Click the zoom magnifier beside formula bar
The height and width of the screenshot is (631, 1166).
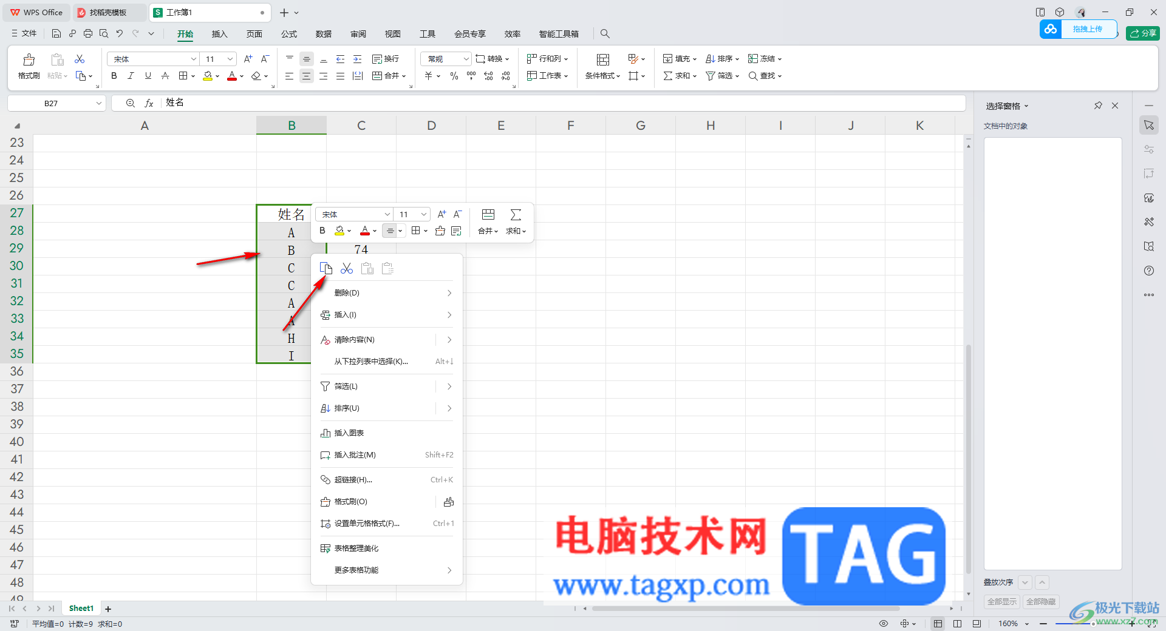(x=130, y=103)
